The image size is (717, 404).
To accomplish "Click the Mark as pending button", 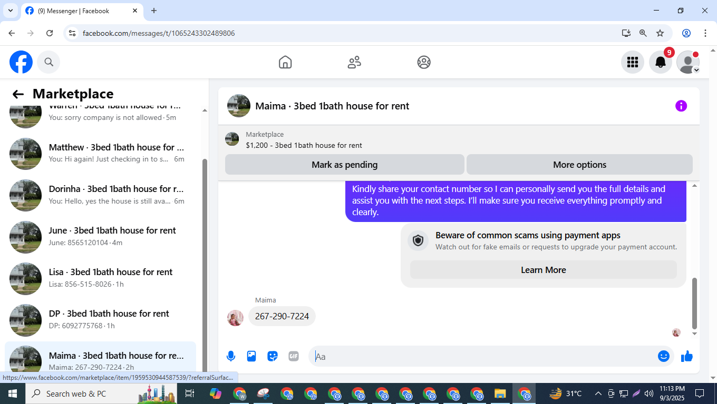I will [x=345, y=165].
